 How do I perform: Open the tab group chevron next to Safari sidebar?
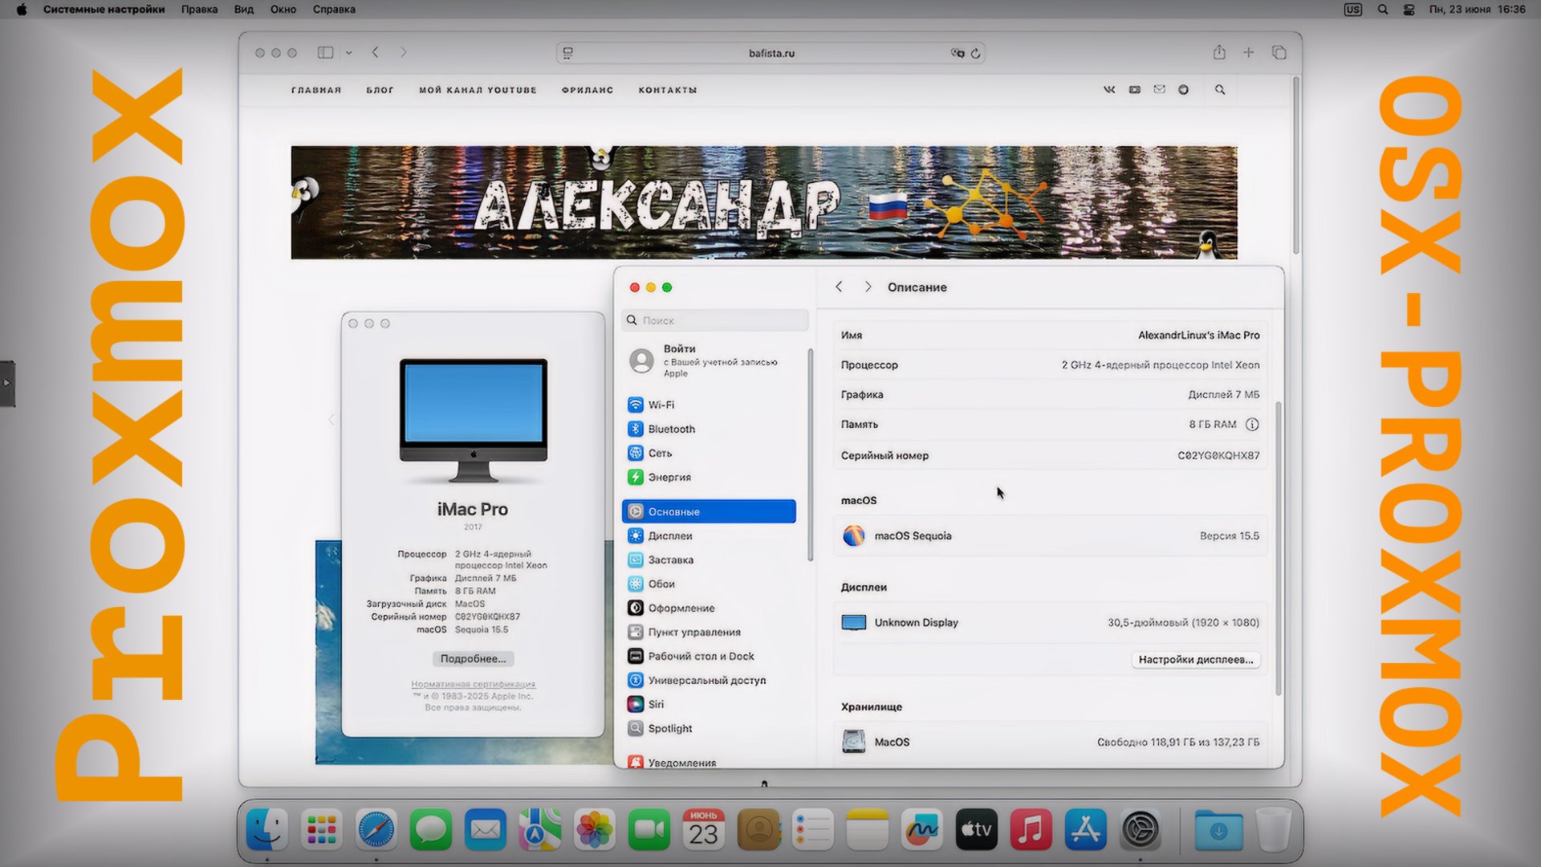348,52
